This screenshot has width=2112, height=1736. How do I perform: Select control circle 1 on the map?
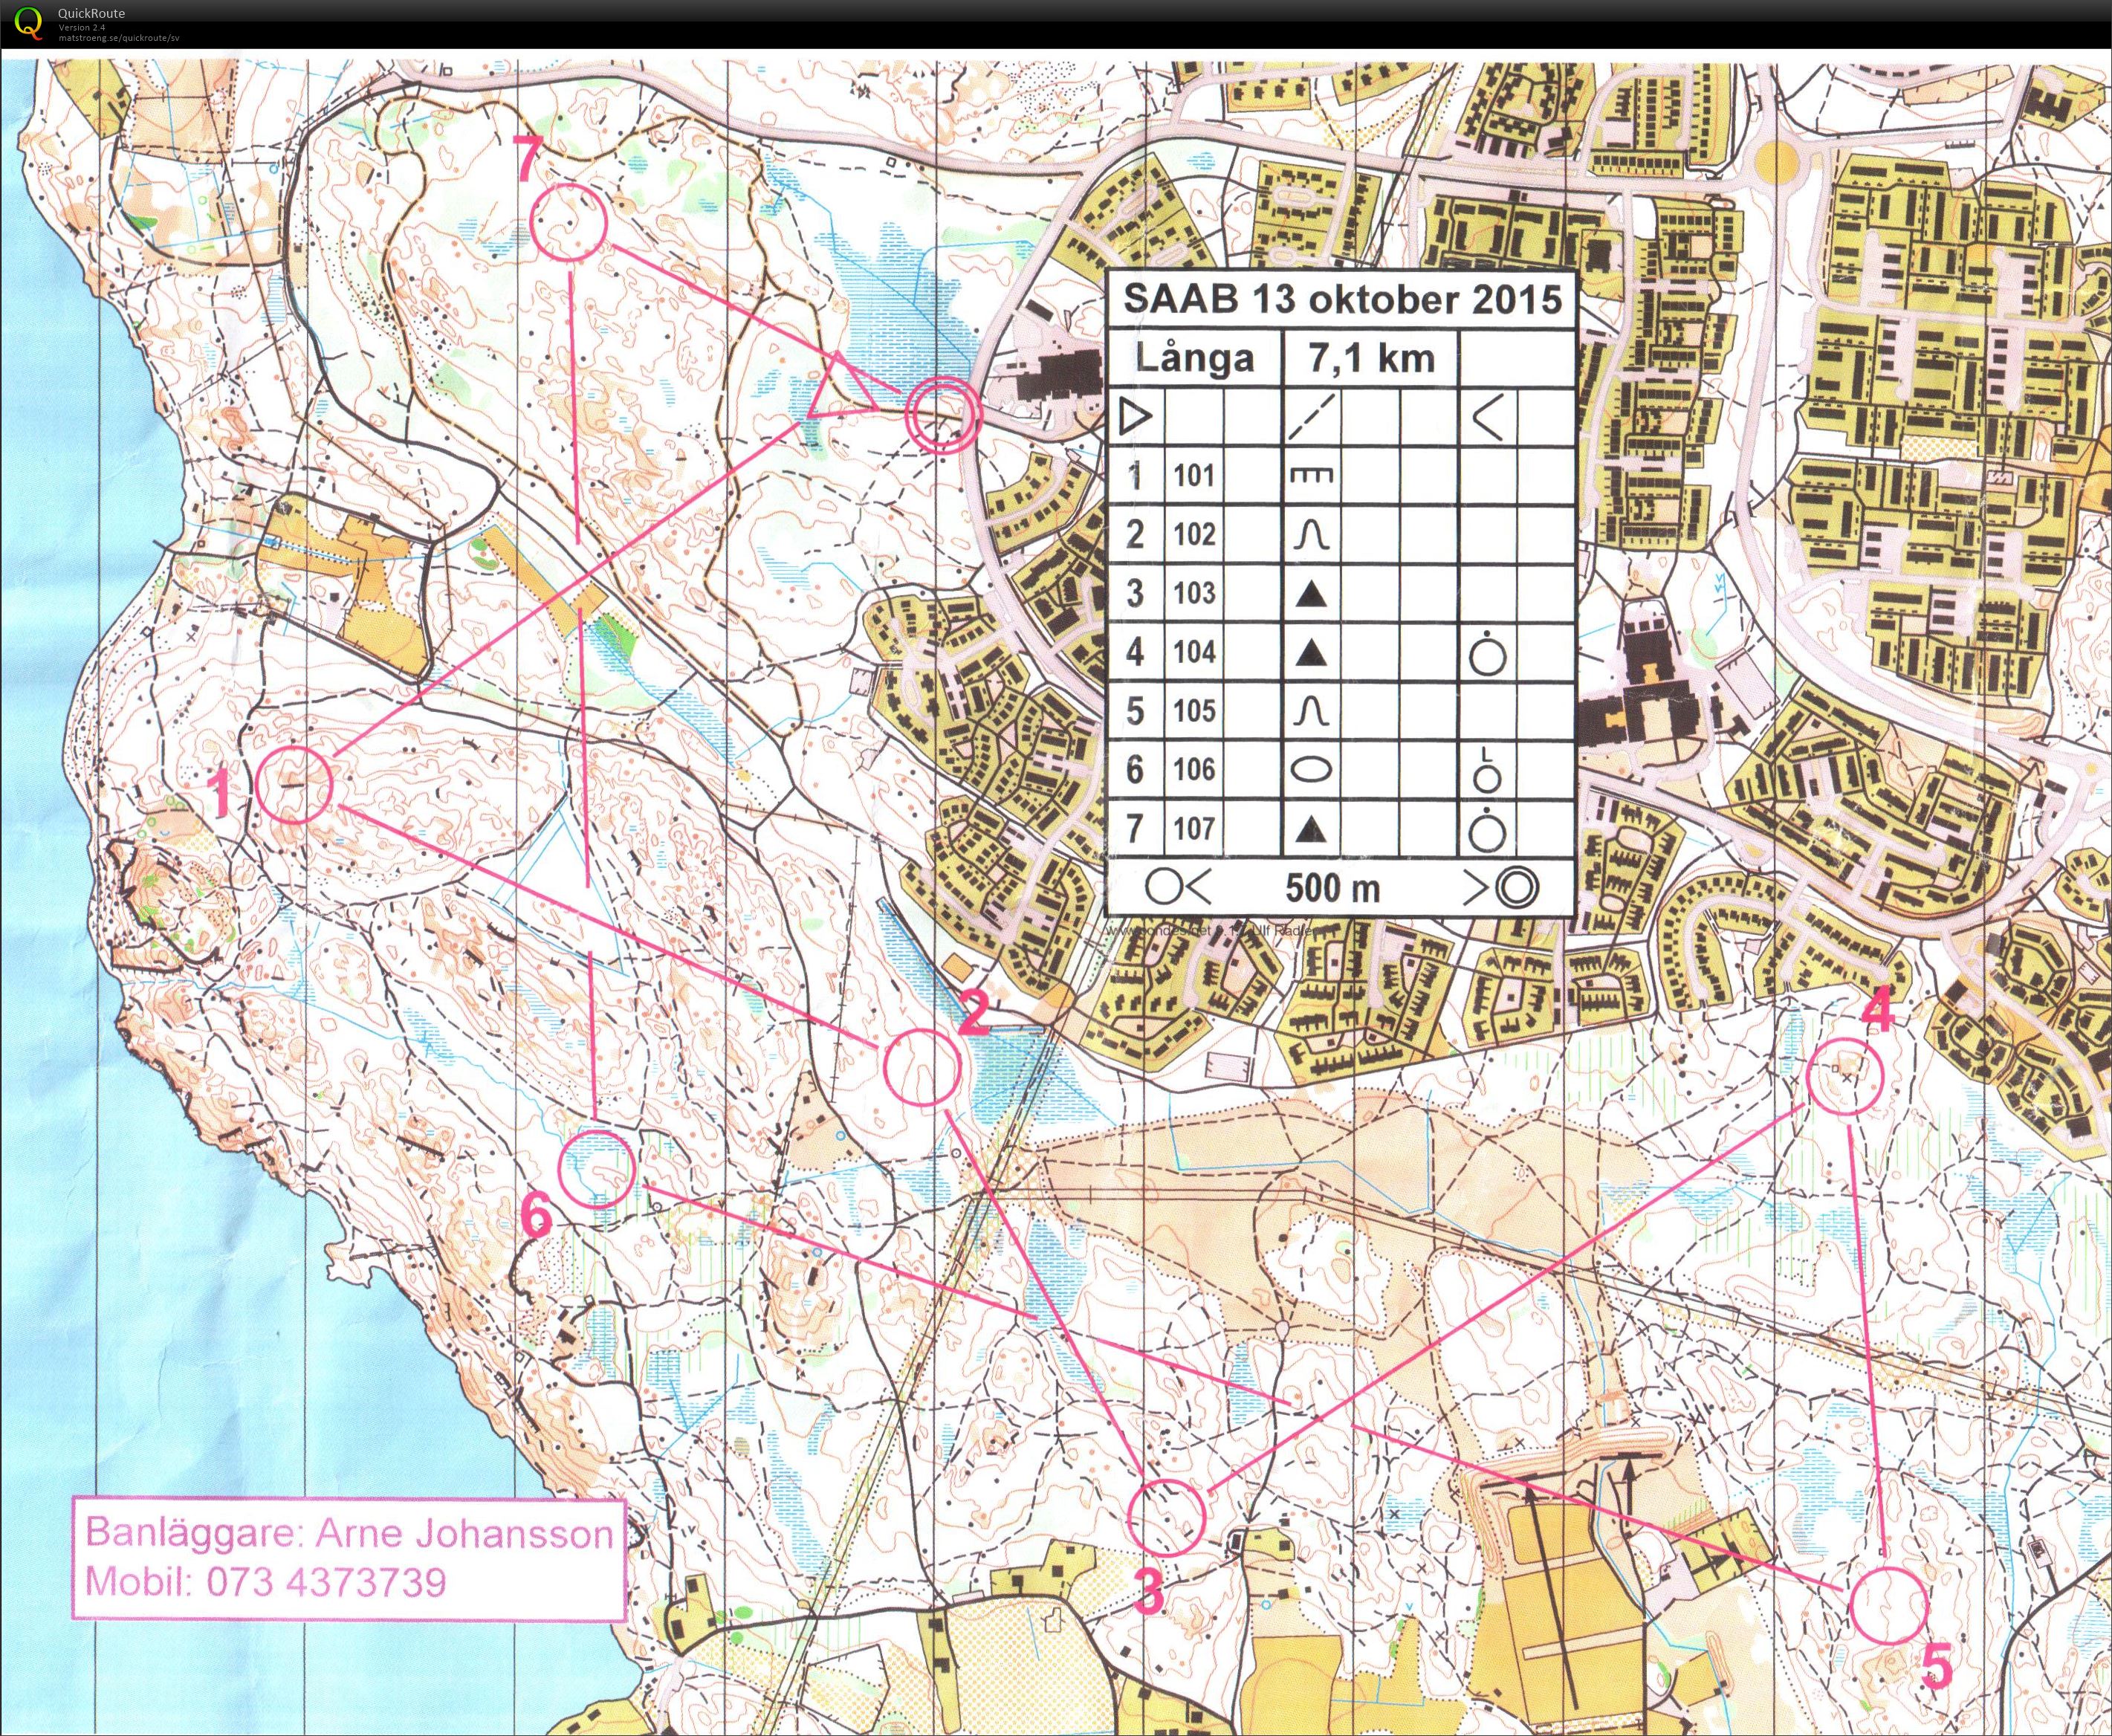(293, 785)
